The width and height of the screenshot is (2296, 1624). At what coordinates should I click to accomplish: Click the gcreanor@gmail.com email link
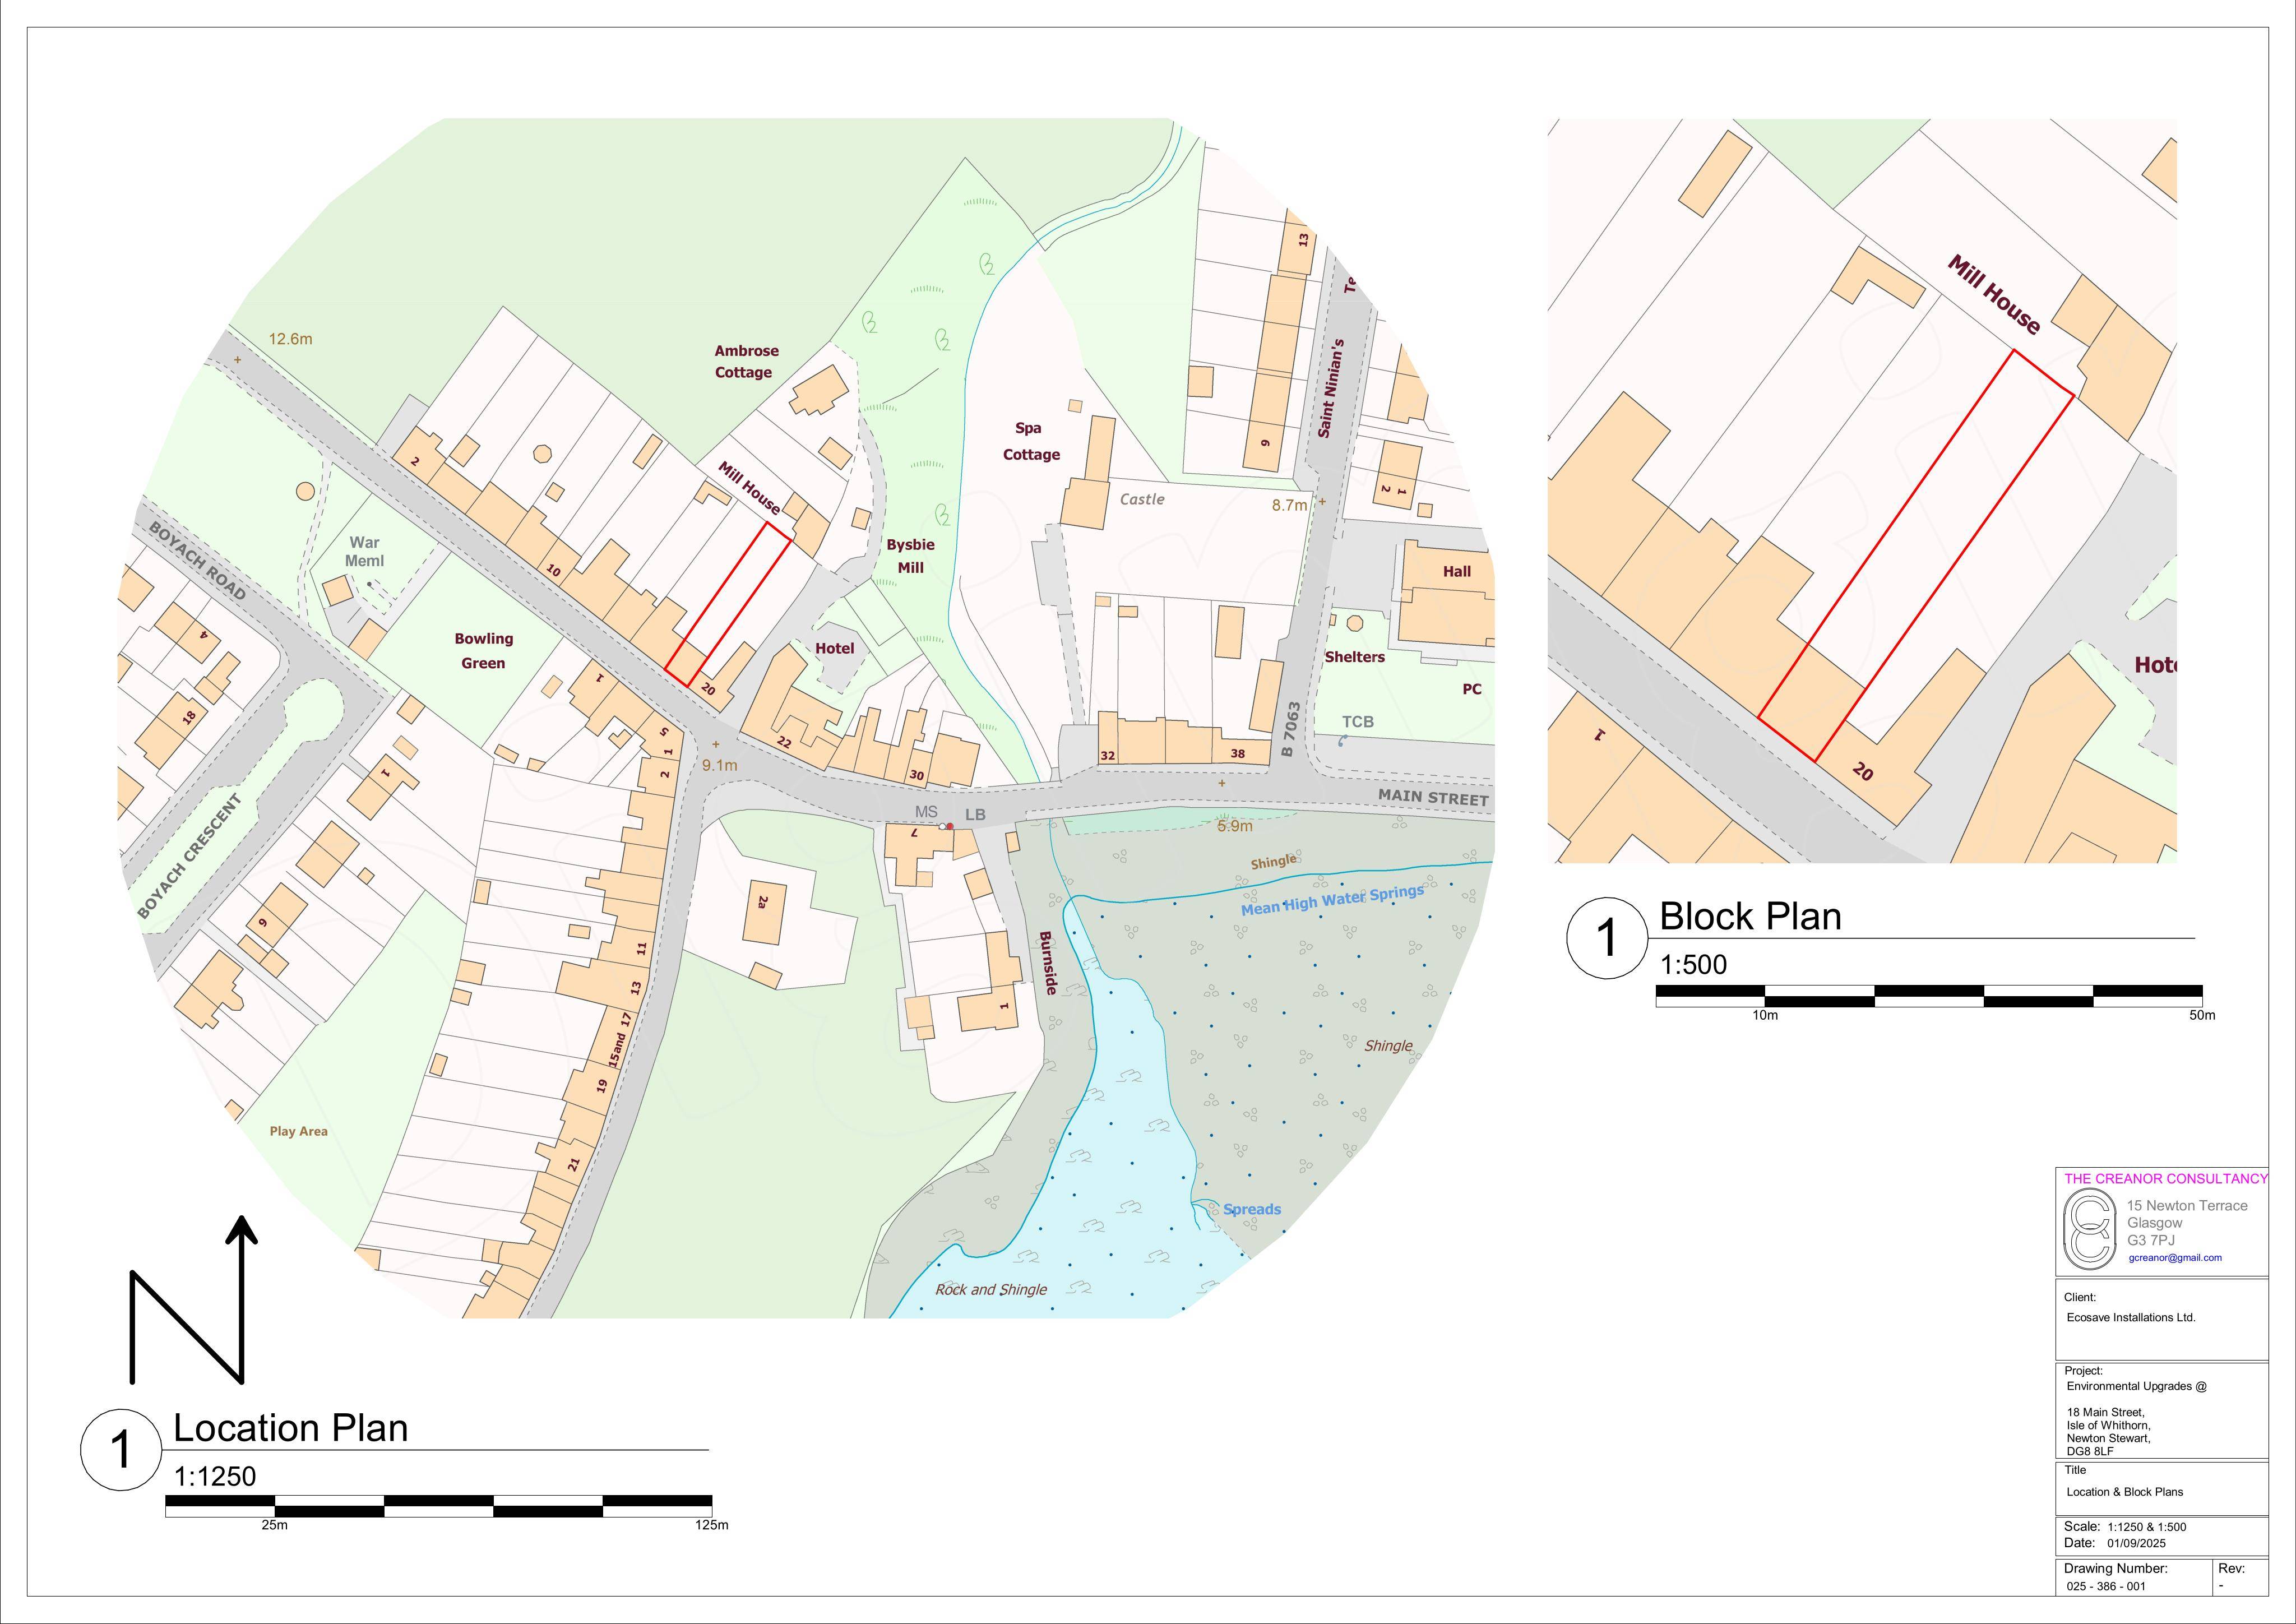(2175, 1258)
